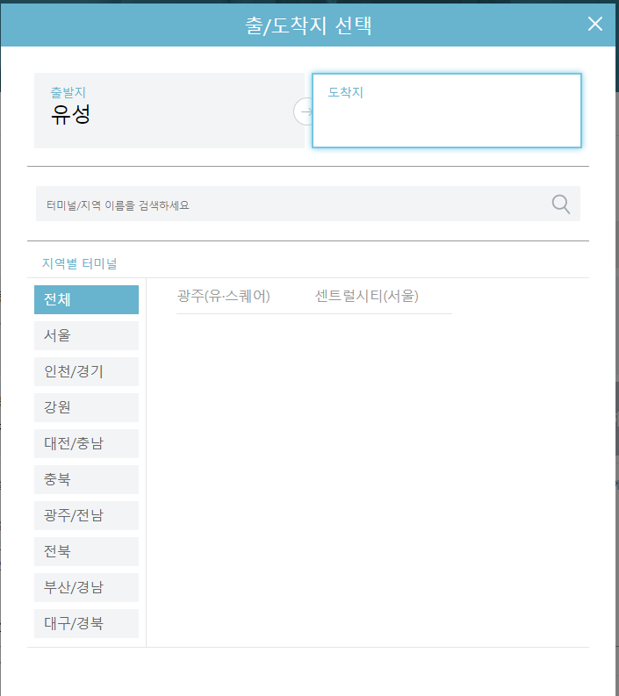
Task: Select the 부산/경남 region tab
Action: [x=86, y=587]
